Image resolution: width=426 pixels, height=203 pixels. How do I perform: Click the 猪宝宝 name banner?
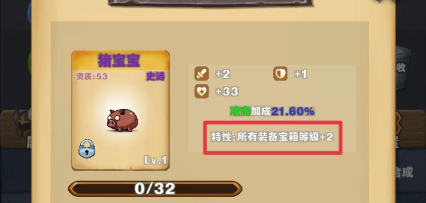coord(119,60)
